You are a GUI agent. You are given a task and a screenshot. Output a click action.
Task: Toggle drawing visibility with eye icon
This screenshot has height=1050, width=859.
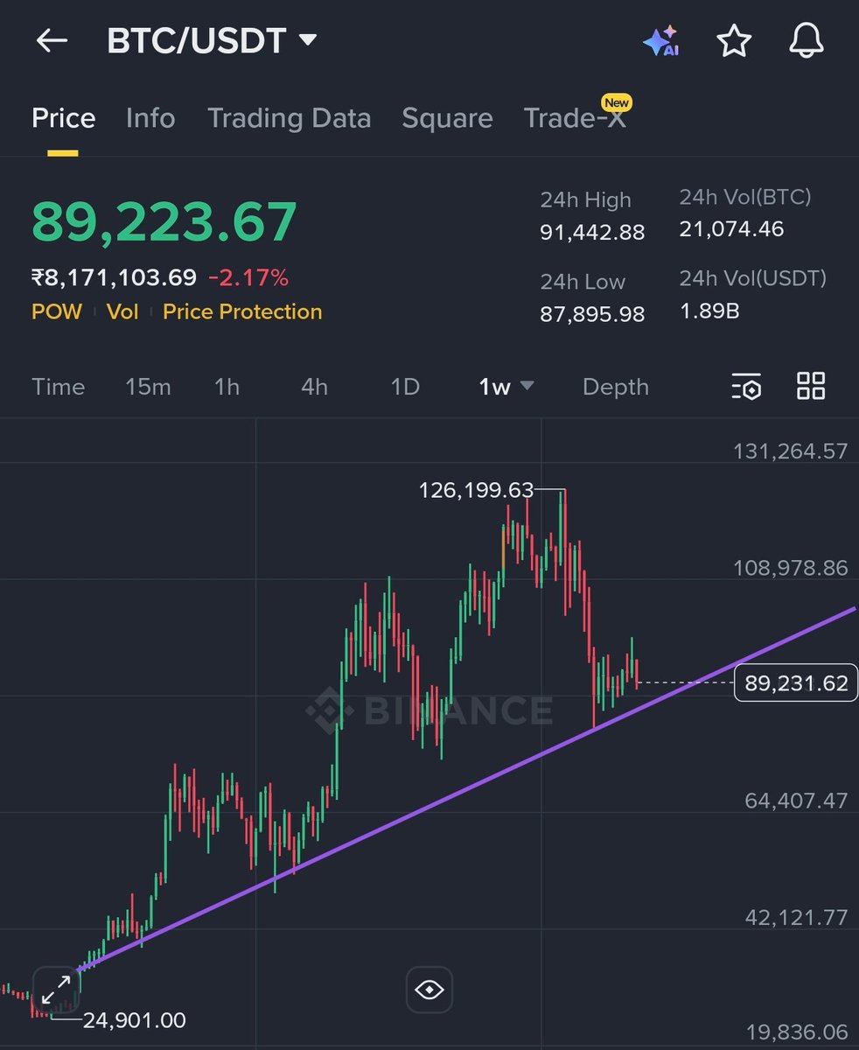(x=429, y=990)
